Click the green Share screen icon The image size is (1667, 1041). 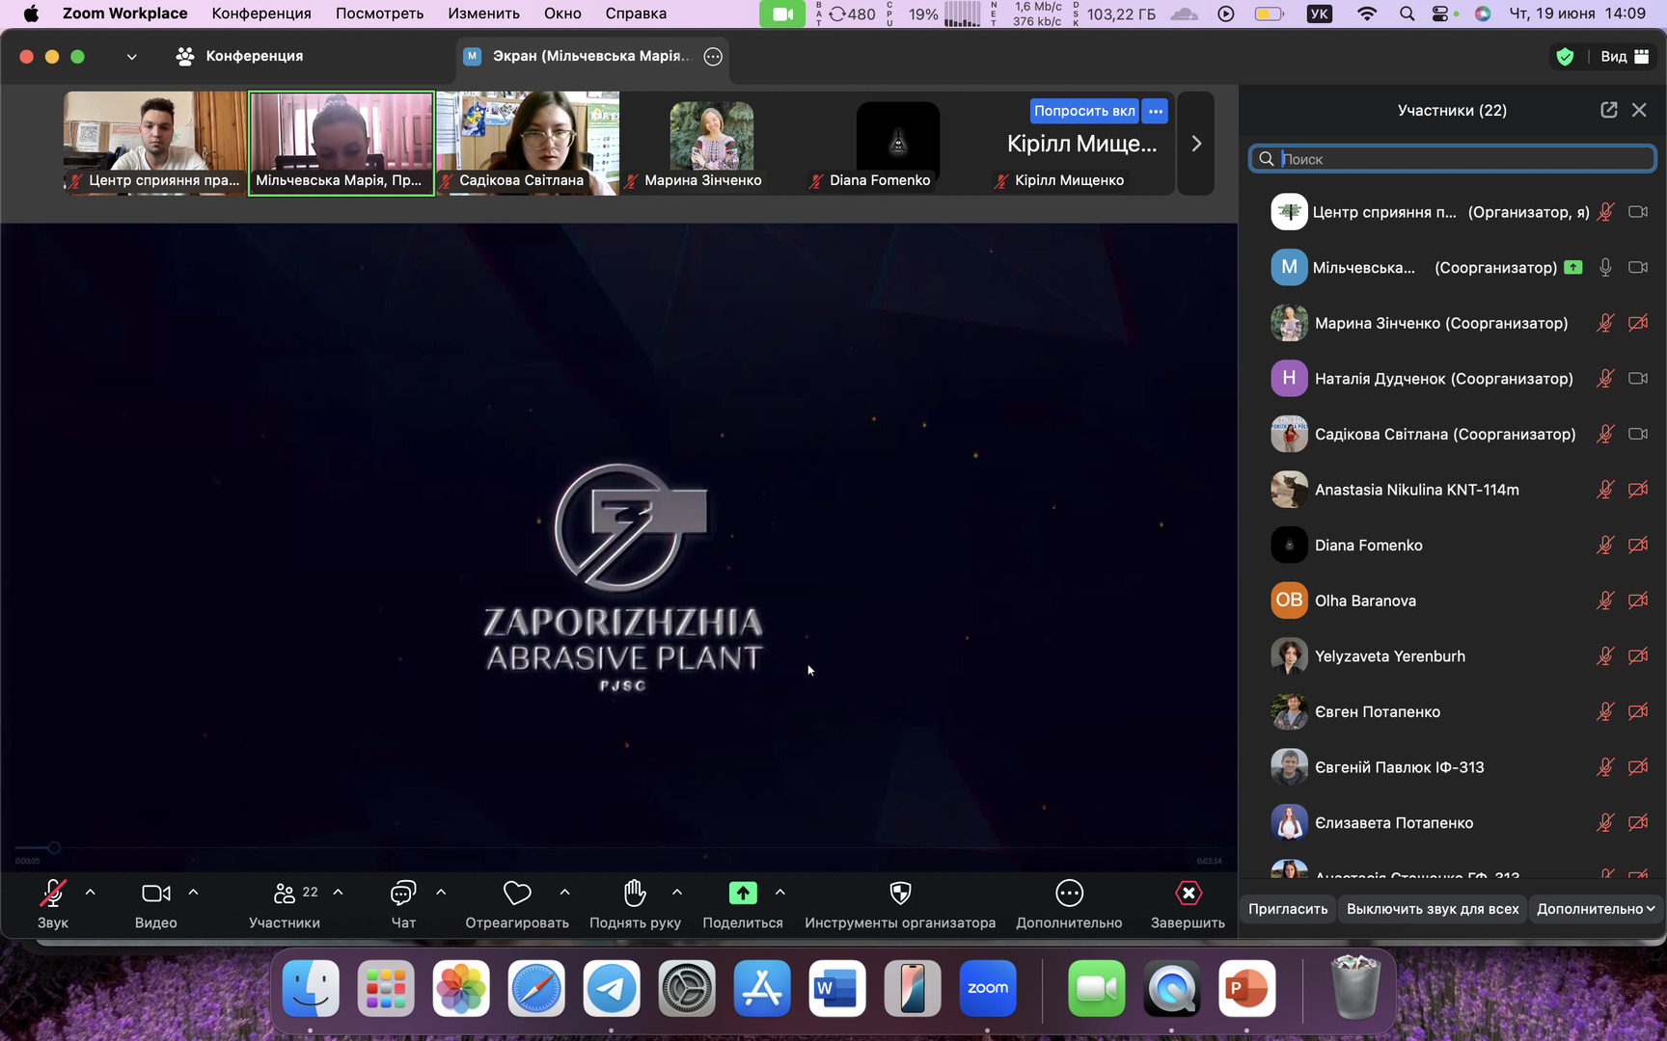click(742, 894)
